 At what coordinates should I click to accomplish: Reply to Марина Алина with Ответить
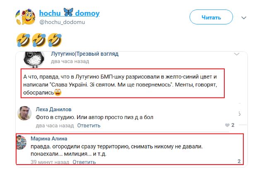[x=84, y=162]
